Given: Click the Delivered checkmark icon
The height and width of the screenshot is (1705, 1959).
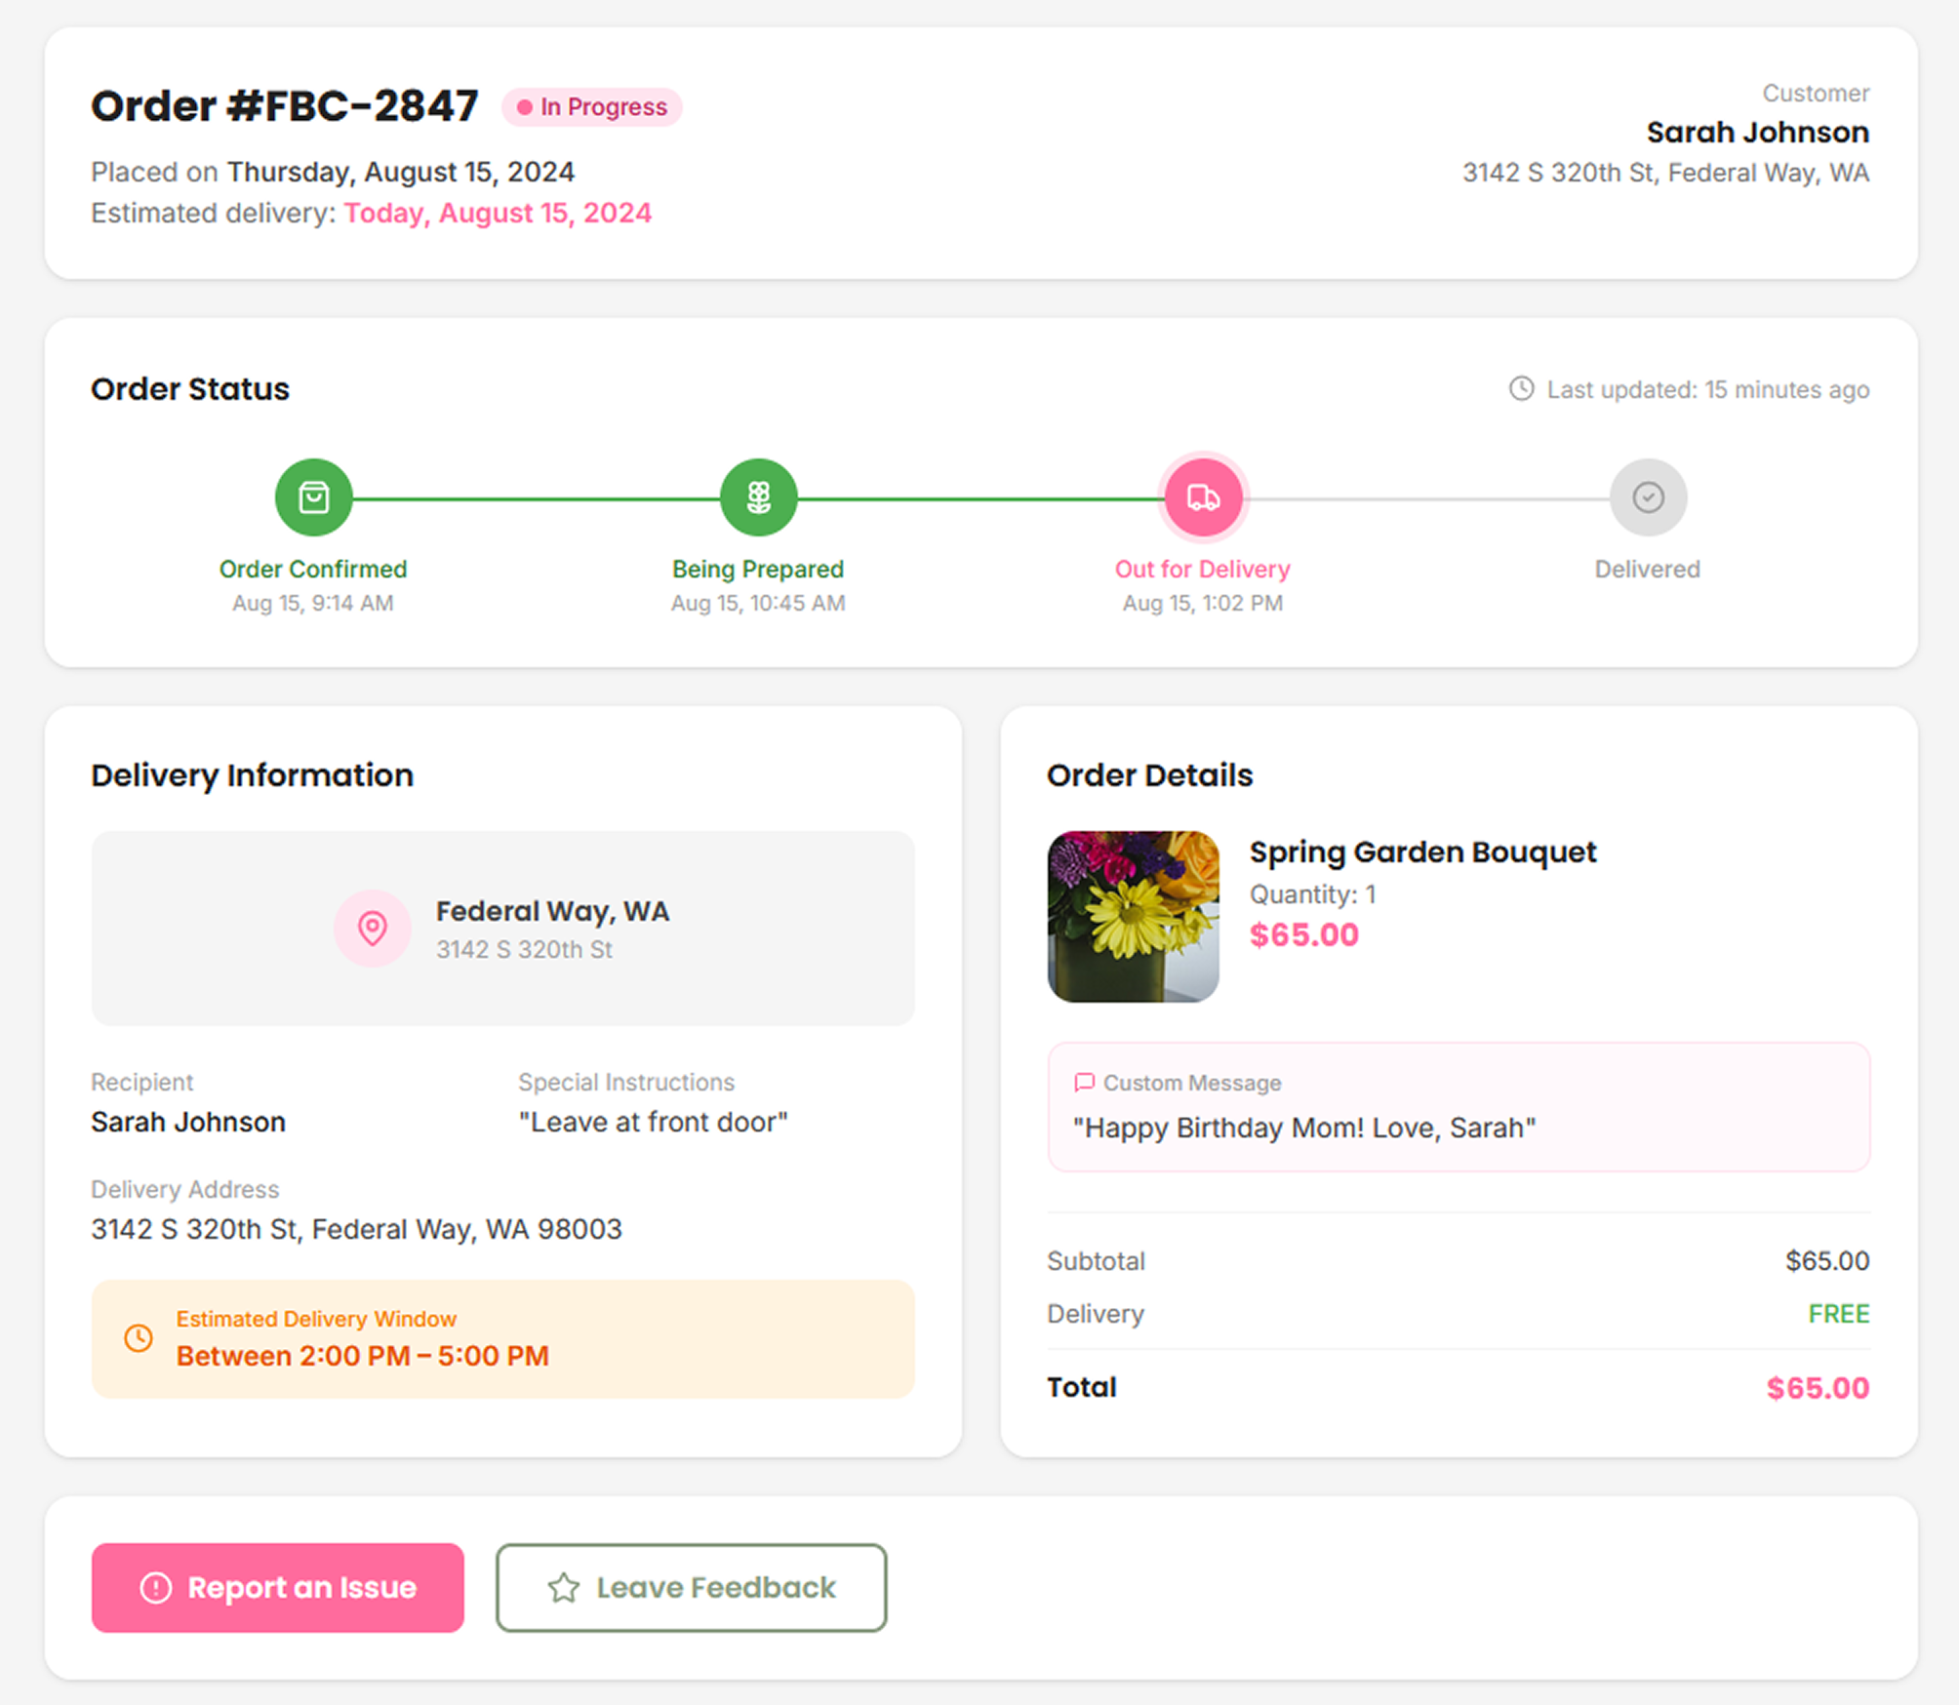Looking at the screenshot, I should pos(1647,497).
